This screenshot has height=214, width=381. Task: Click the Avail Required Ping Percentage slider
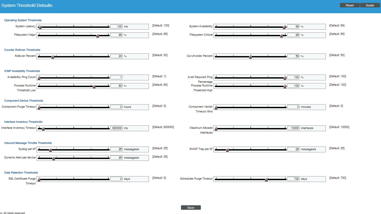[x=285, y=78]
